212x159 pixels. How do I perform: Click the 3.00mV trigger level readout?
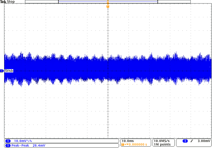204,141
